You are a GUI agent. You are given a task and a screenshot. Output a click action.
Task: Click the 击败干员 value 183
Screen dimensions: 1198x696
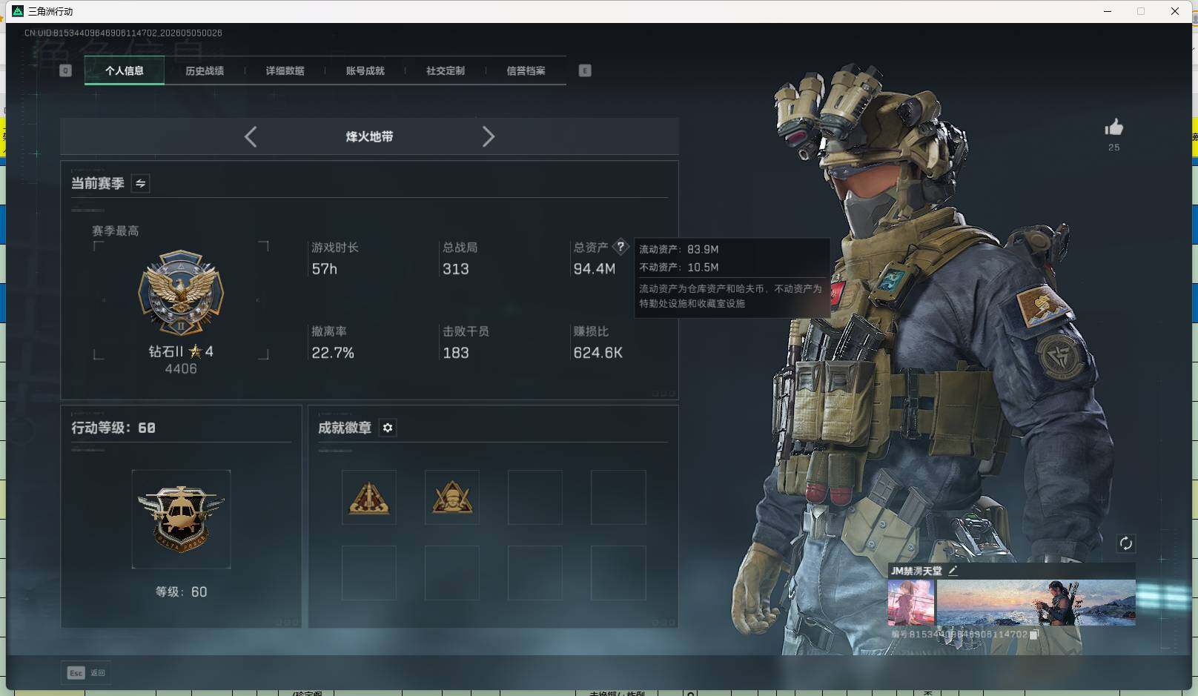[x=455, y=353]
